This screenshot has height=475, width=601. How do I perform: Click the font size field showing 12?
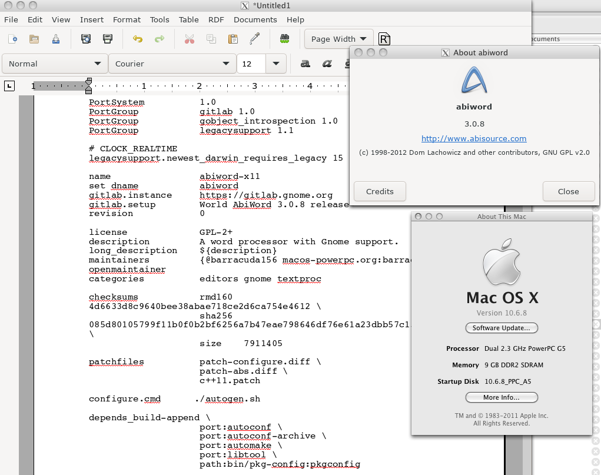tap(251, 64)
